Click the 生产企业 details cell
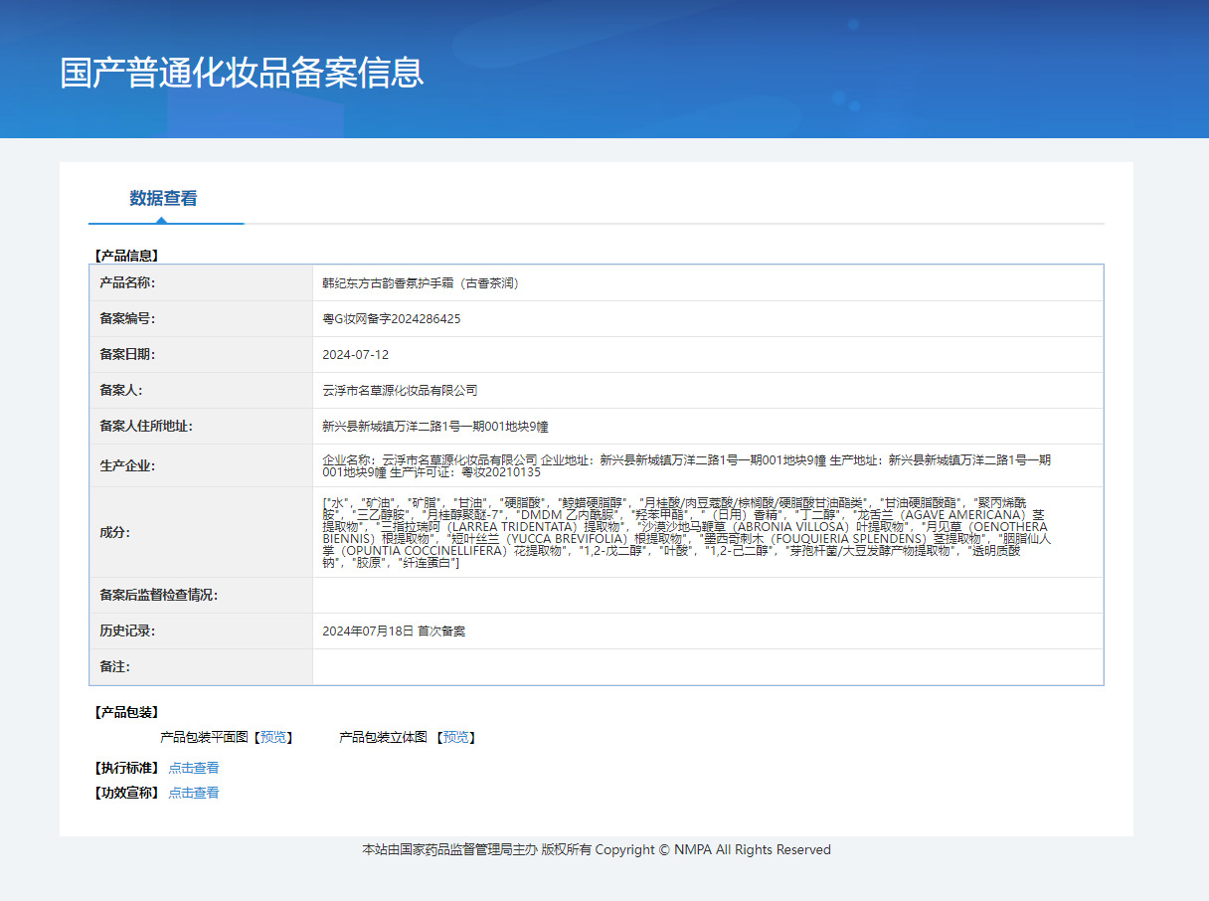The image size is (1209, 901). [x=686, y=465]
